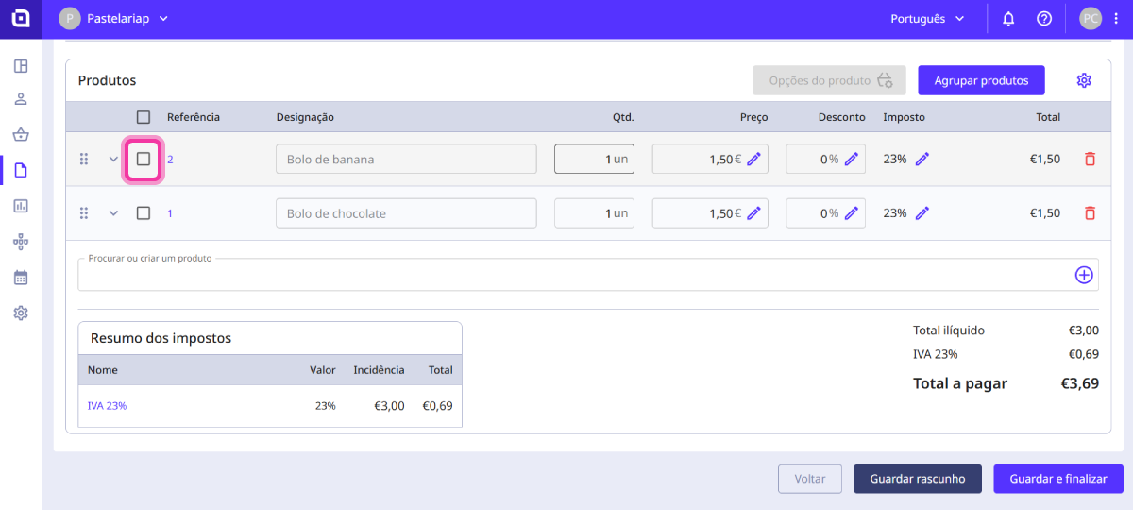This screenshot has height=510, width=1133.
Task: Click the Agrupar produtos button
Action: tap(981, 80)
